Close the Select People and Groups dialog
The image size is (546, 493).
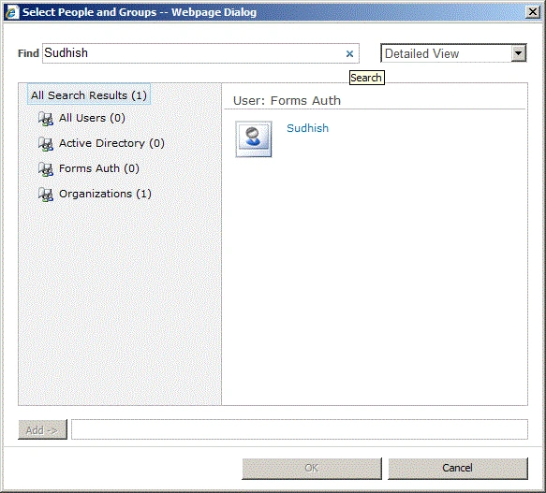pos(532,12)
